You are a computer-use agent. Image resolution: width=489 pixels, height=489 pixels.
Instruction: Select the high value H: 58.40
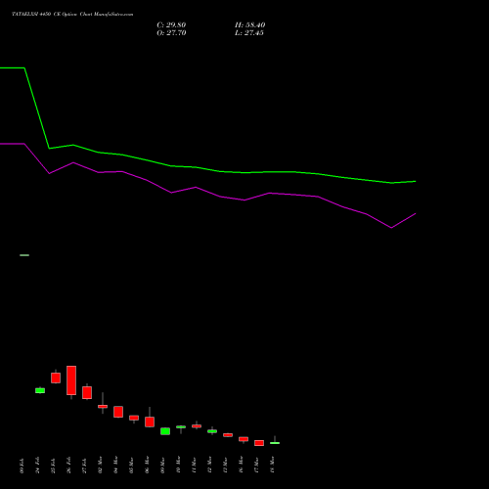(x=249, y=25)
